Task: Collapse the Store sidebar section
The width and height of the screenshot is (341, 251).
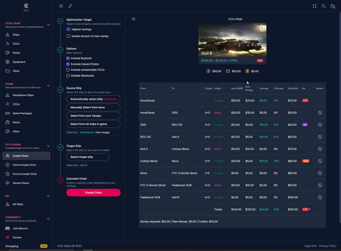Action: tap(48, 86)
